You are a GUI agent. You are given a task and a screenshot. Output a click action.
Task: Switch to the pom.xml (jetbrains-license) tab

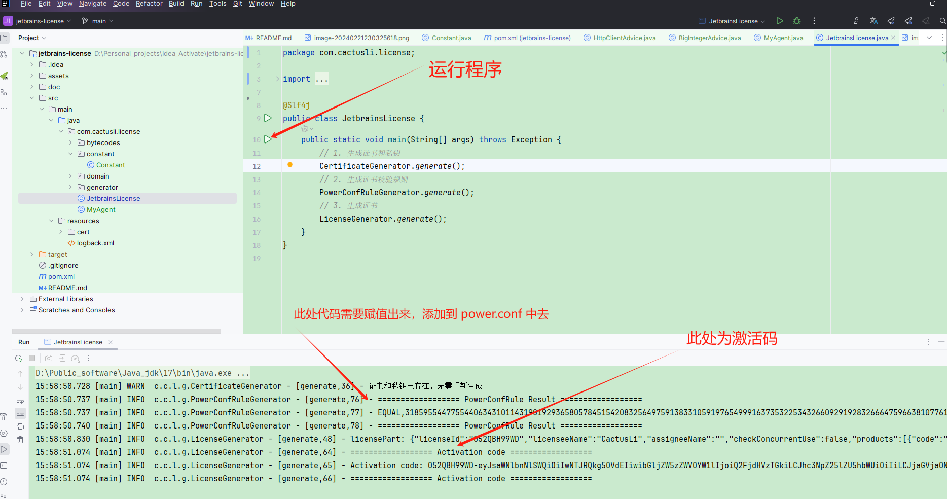(527, 38)
